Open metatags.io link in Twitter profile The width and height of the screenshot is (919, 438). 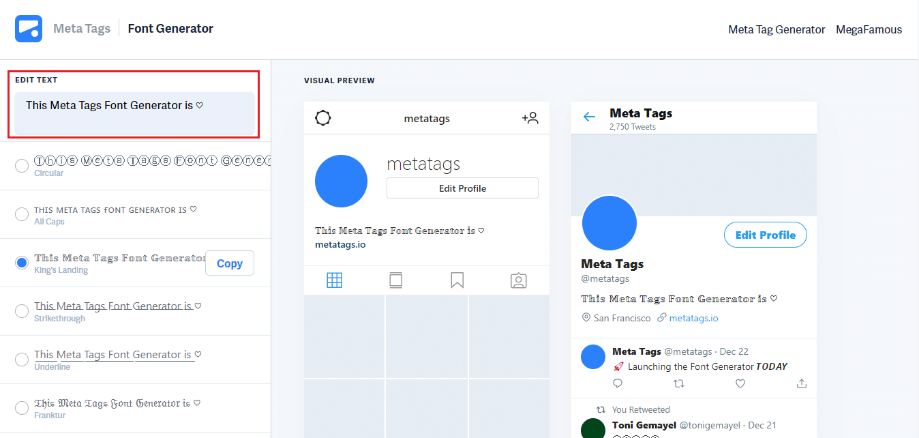tap(693, 318)
